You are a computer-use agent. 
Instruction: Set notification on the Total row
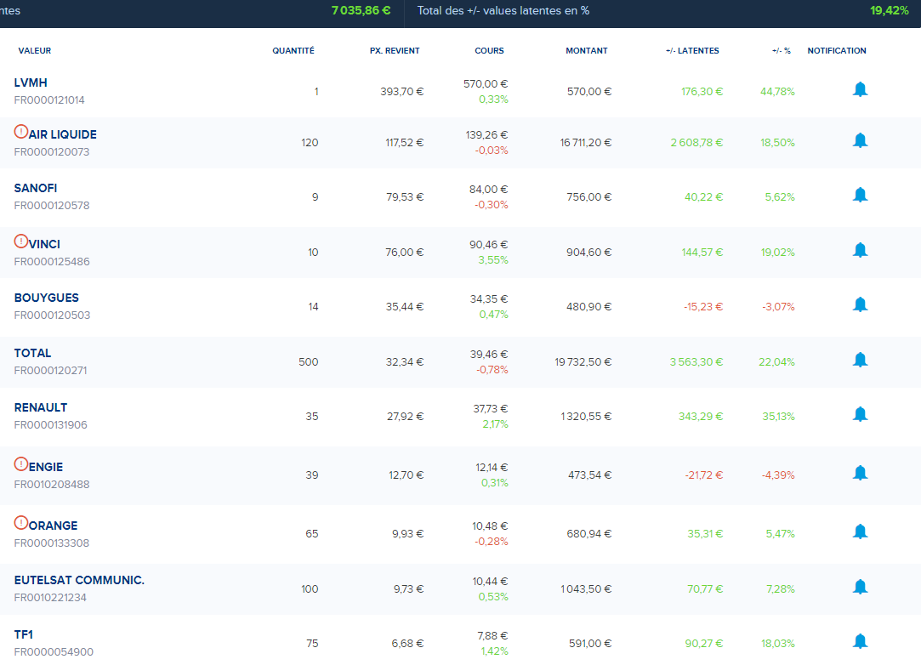point(860,360)
